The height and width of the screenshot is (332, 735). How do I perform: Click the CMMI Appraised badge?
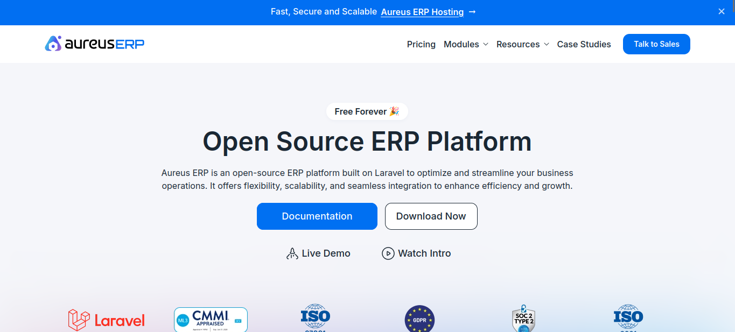[x=211, y=320]
